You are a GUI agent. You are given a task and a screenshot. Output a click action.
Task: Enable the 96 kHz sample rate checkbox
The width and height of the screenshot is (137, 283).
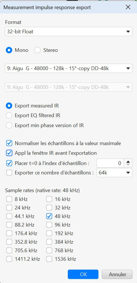coord(49,225)
